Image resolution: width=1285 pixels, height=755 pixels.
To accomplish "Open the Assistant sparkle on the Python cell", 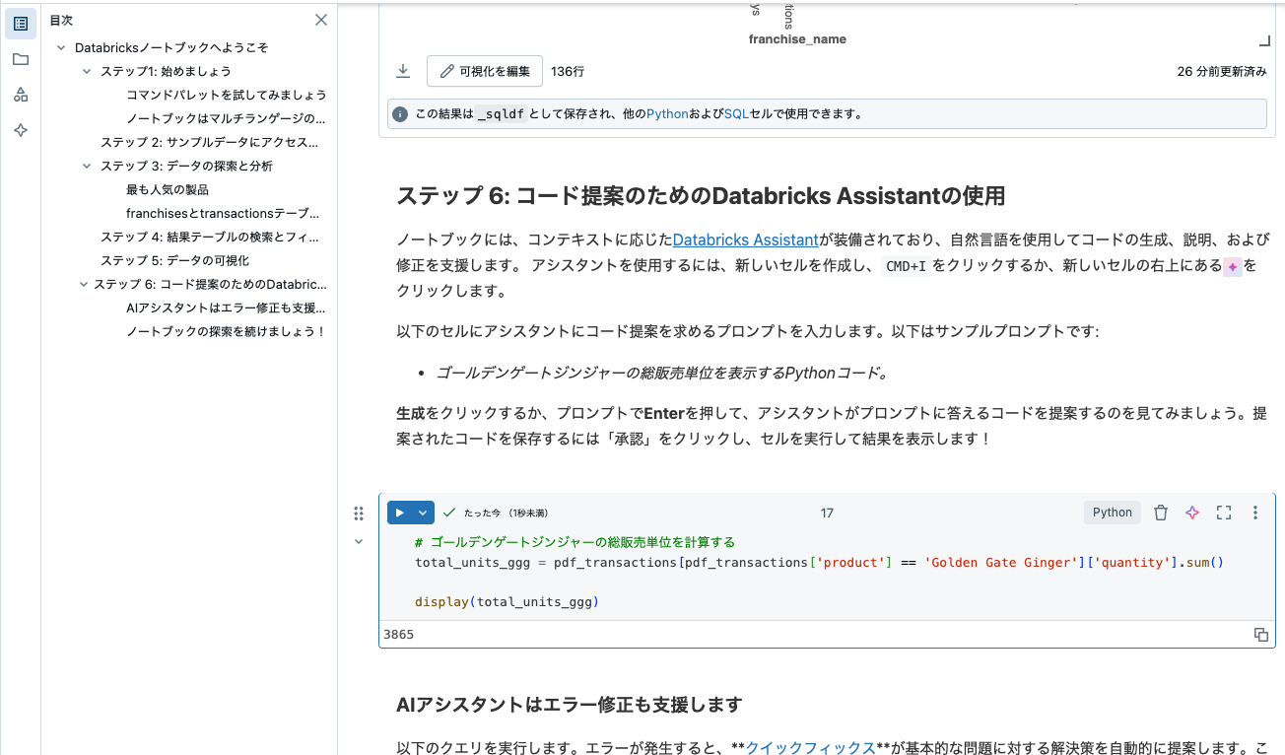I will point(1192,512).
